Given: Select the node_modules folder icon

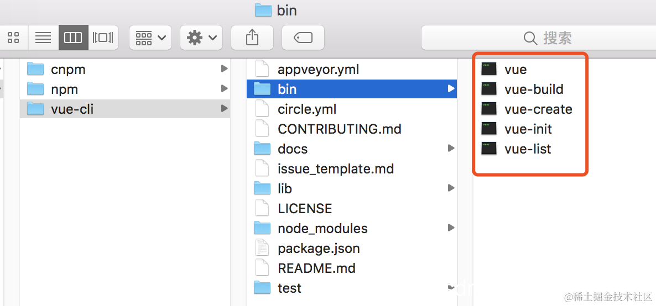Looking at the screenshot, I should pyautogui.click(x=262, y=228).
